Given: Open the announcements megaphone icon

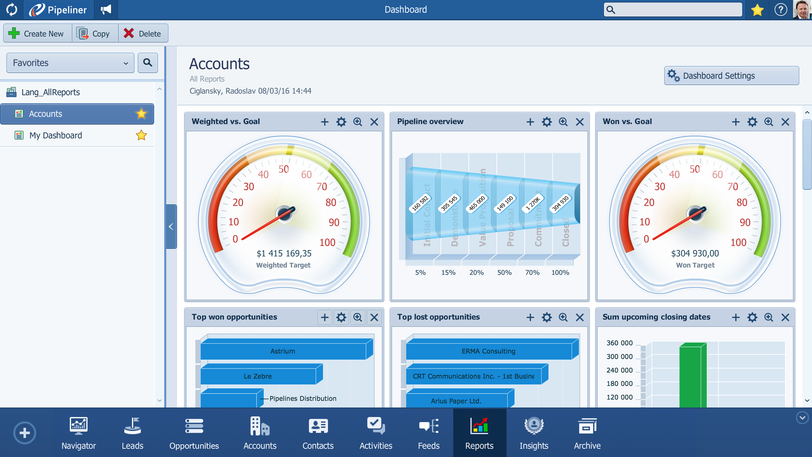Looking at the screenshot, I should coord(106,9).
